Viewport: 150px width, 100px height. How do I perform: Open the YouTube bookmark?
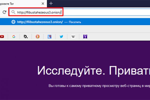pos(2,37)
